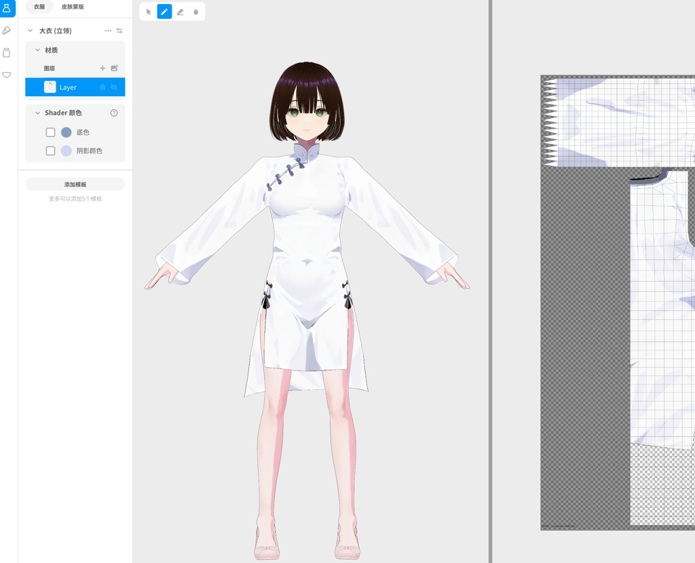Click the new folder icon beside the plus
The image size is (695, 563).
coord(113,68)
